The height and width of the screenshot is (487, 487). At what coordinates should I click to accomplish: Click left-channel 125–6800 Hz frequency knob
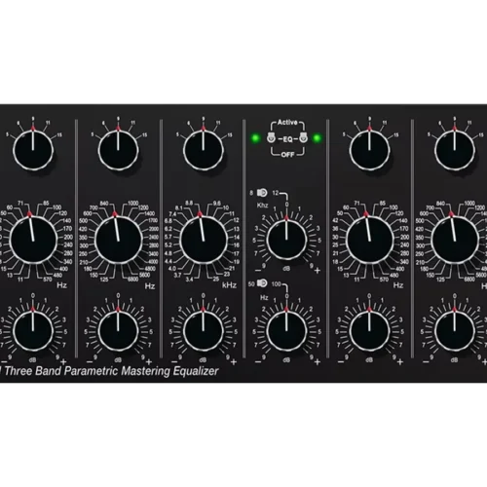click(x=118, y=241)
